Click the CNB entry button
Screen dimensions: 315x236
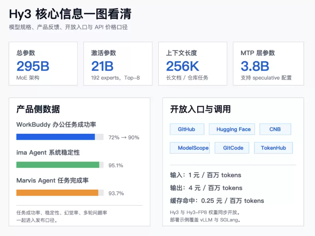pyautogui.click(x=275, y=129)
